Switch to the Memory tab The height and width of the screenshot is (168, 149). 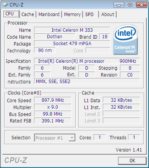72,14
